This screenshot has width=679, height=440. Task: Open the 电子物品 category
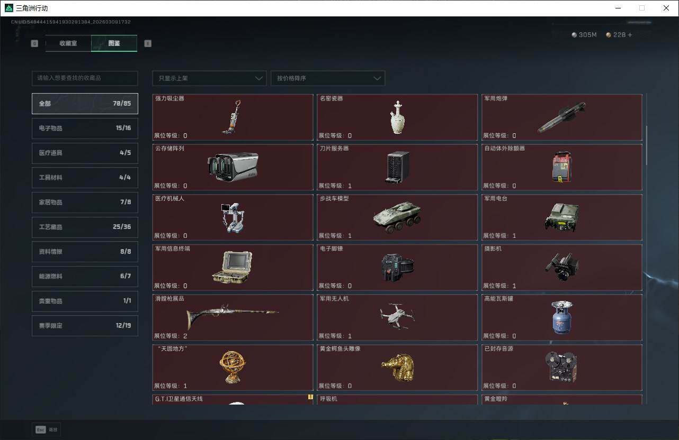85,129
